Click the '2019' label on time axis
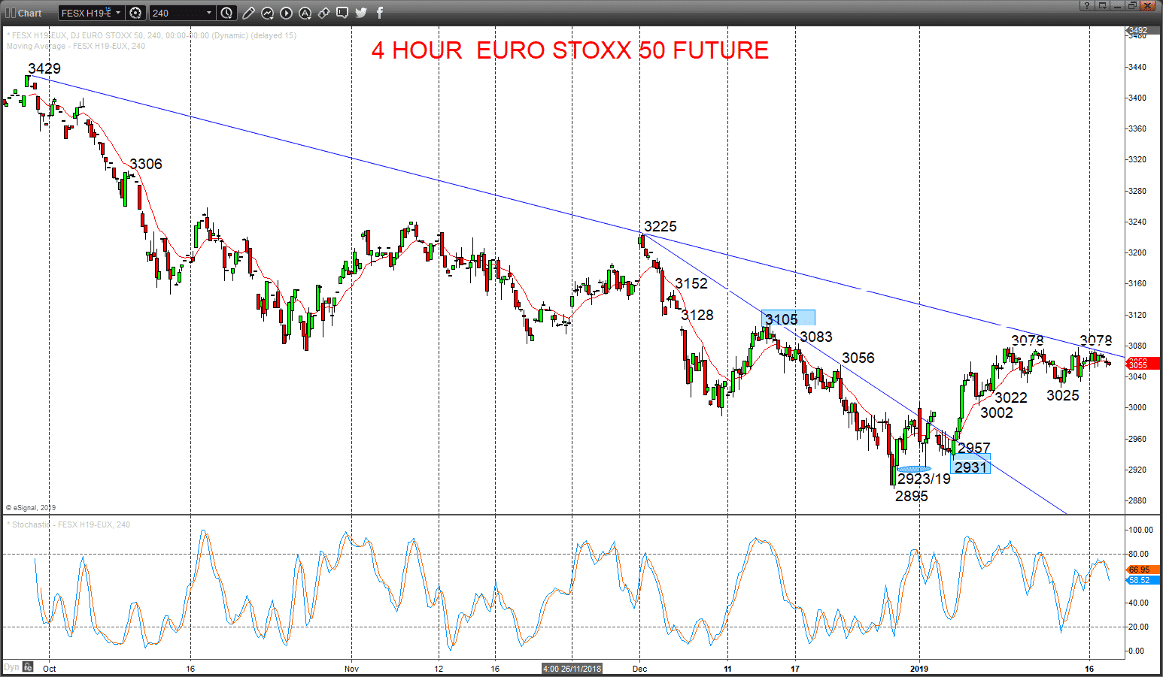This screenshot has width=1163, height=677. (919, 668)
